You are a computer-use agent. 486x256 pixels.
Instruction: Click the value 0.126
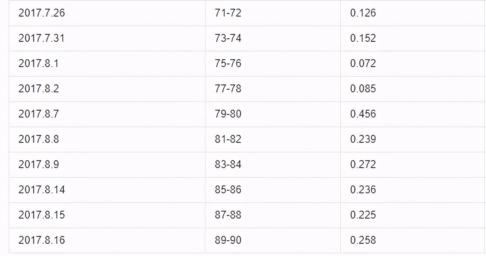[x=363, y=13]
